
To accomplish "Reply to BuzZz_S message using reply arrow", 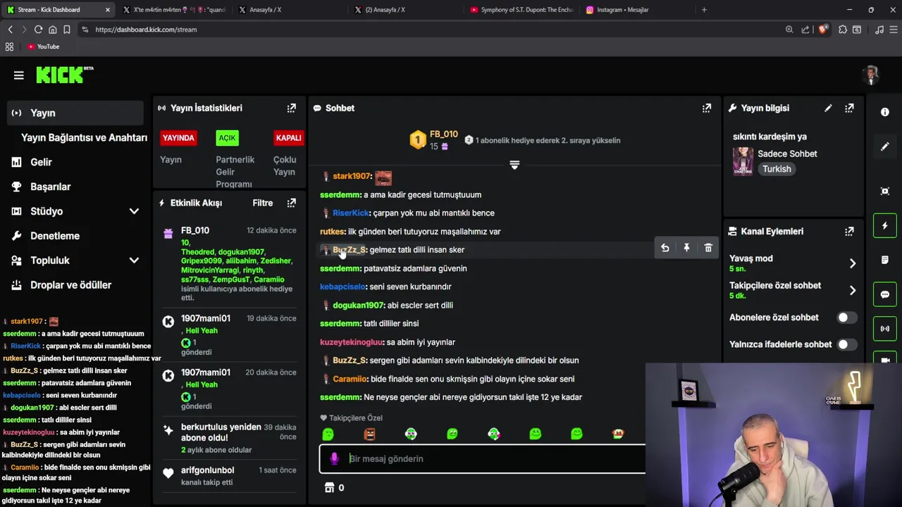I will coord(665,248).
